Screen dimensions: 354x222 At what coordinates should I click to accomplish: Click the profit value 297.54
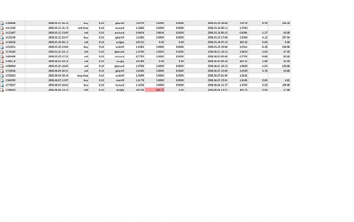click(286, 37)
